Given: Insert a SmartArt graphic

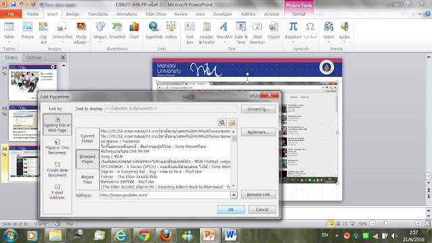Looking at the screenshot, I should point(117,30).
